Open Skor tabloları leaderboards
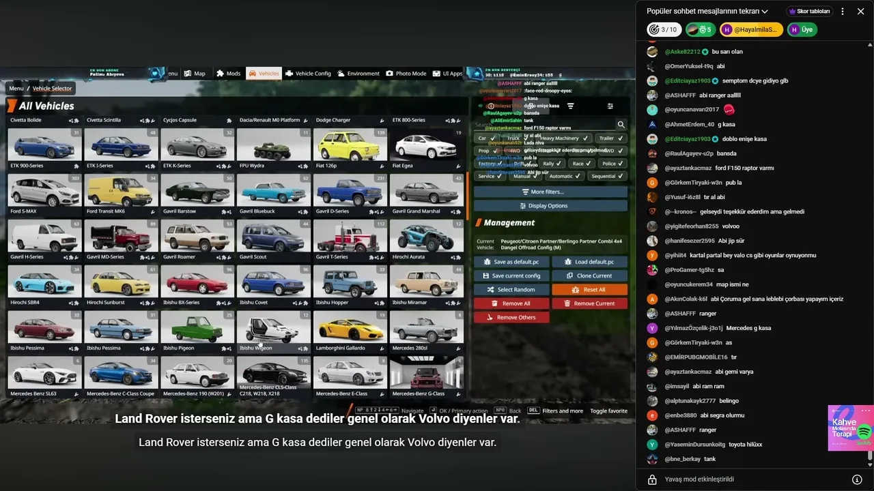The image size is (874, 491). [x=809, y=12]
